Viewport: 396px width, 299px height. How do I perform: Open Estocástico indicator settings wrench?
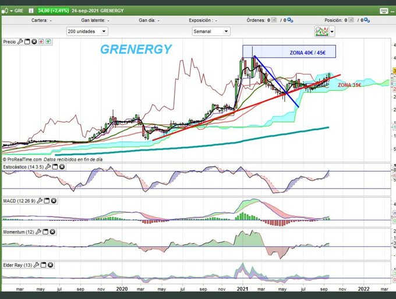coord(48,167)
